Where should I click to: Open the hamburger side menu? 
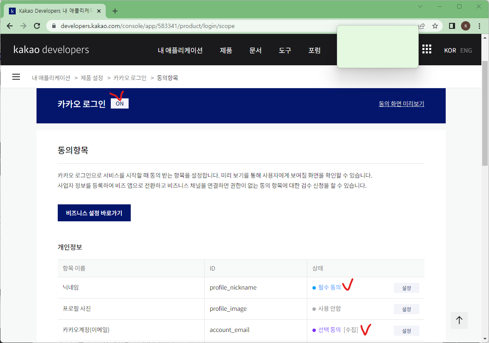click(16, 77)
